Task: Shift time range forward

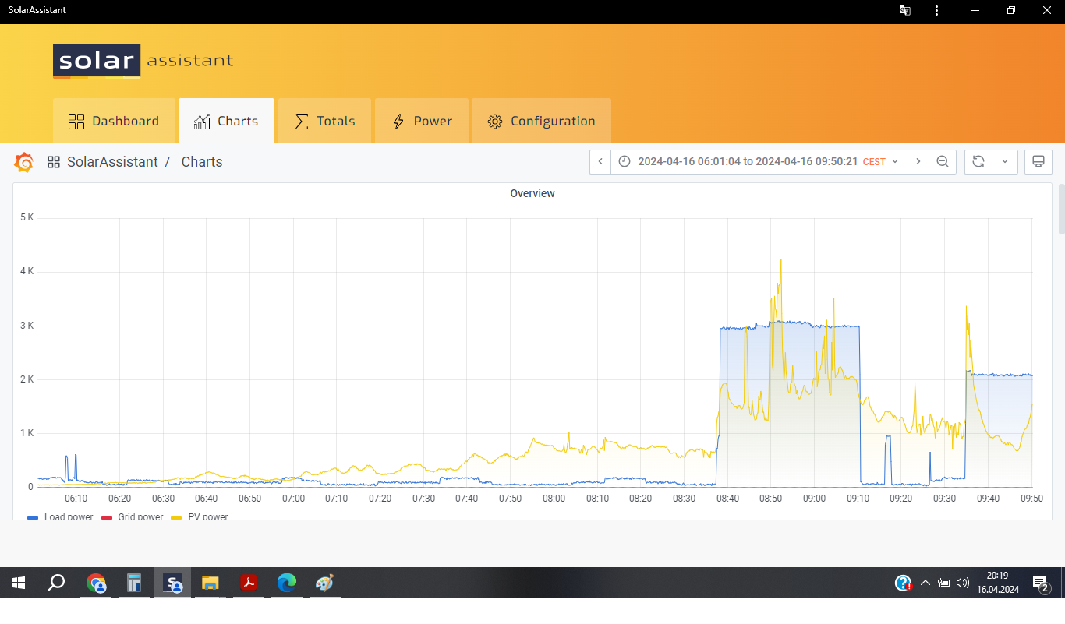Action: 918,162
